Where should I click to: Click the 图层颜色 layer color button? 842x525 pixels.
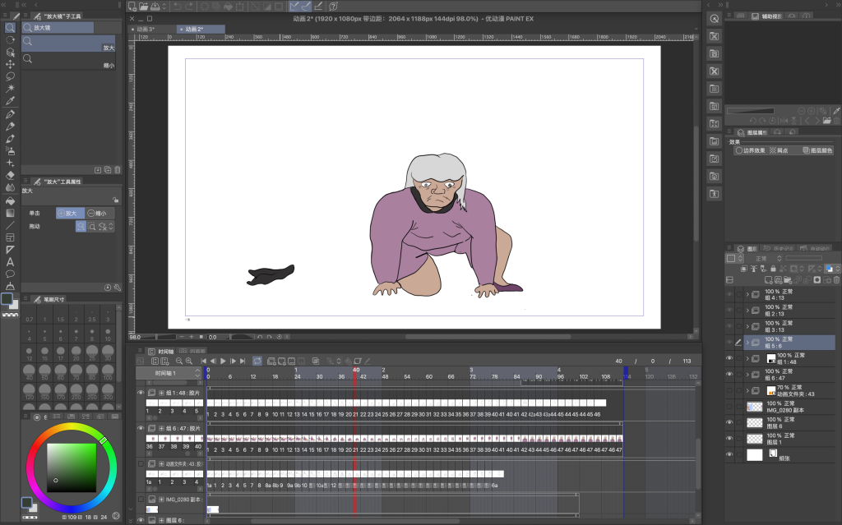[817, 151]
